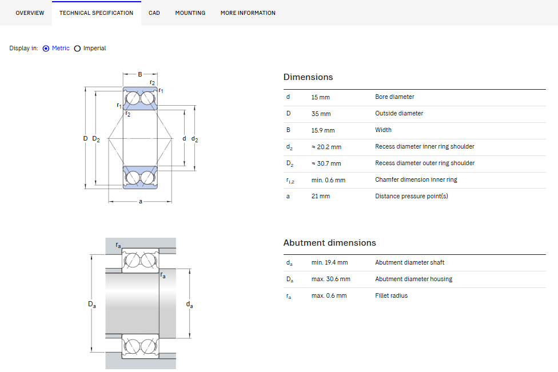Image resolution: width=558 pixels, height=372 pixels.
Task: Click the Fillet radius label
Action: coord(392,296)
